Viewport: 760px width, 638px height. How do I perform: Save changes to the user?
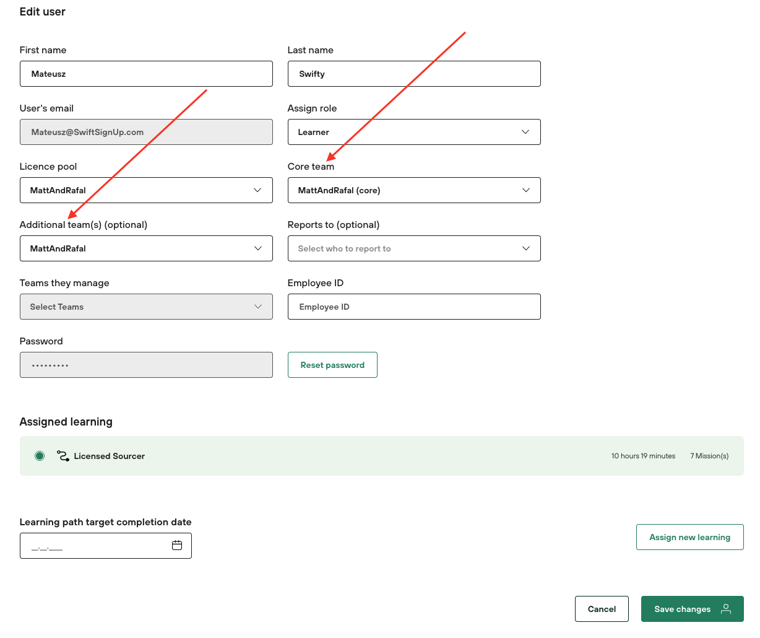point(682,609)
